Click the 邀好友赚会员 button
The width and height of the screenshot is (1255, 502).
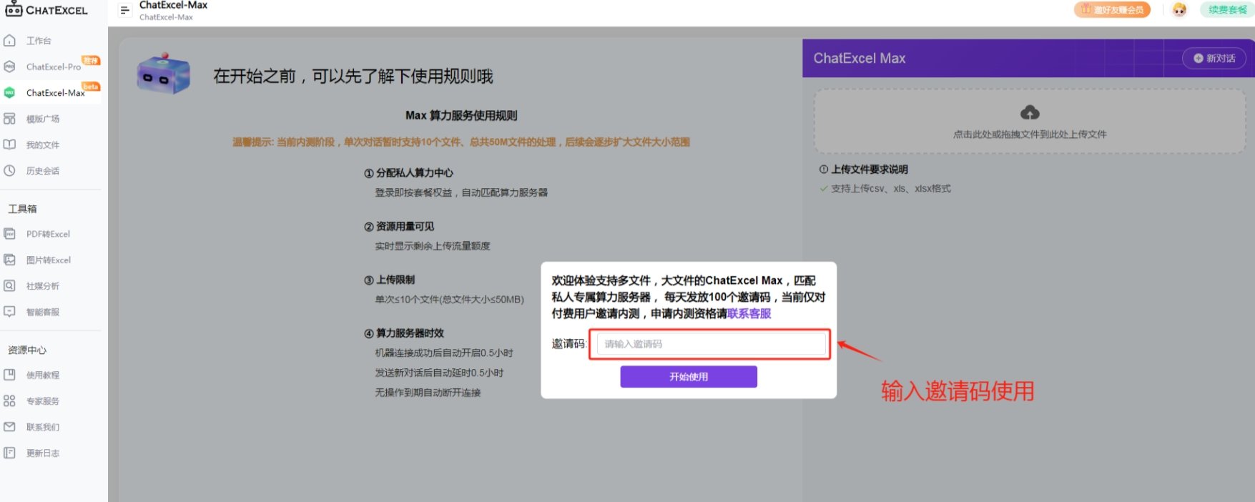tap(1112, 10)
